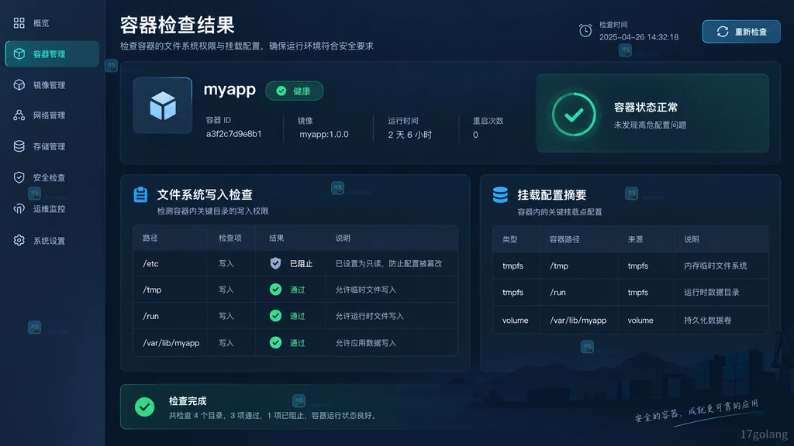Click the runtime value 2 天 6 小时
Screen dimensions: 794x446
409,135
